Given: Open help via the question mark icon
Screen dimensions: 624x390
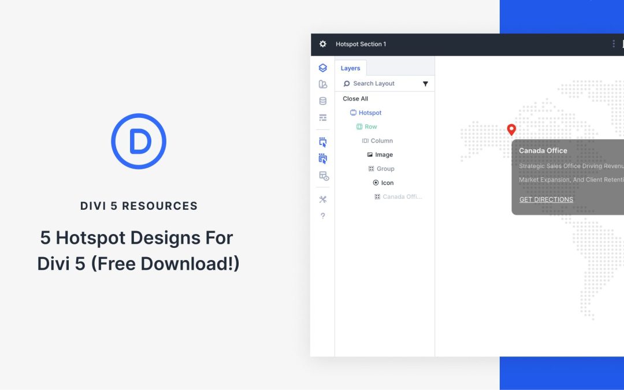Looking at the screenshot, I should point(323,216).
